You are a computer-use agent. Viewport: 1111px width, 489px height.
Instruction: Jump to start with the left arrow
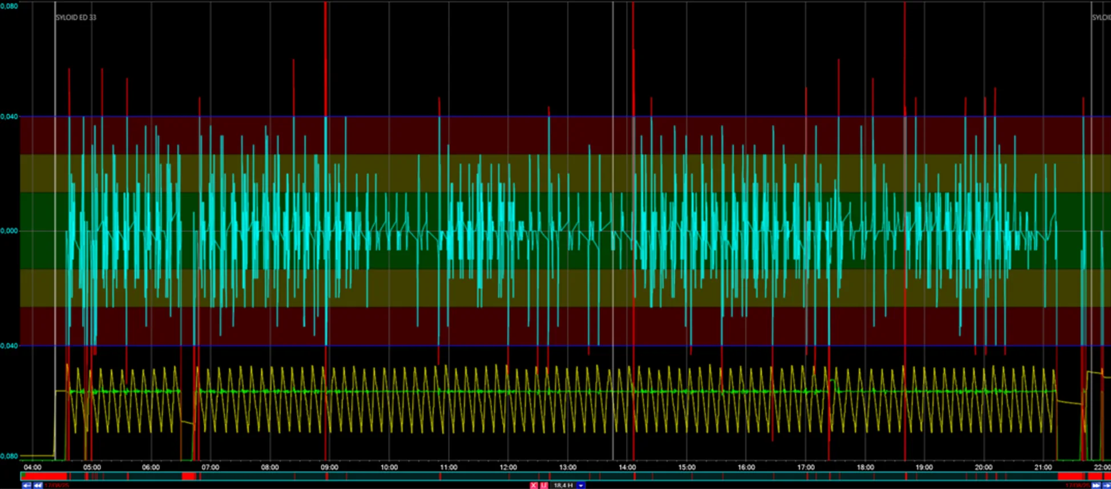click(x=26, y=486)
